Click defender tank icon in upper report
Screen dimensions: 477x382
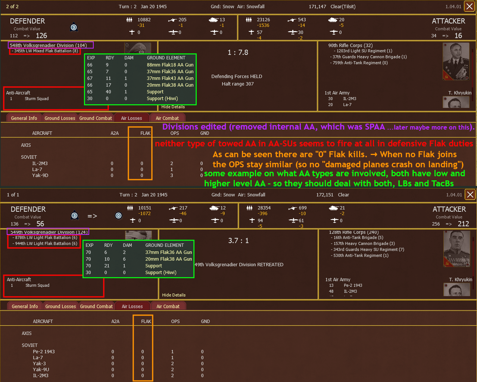(x=213, y=20)
